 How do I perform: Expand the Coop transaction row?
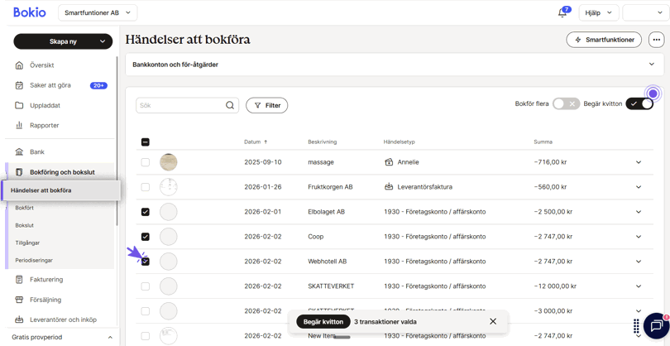point(638,237)
